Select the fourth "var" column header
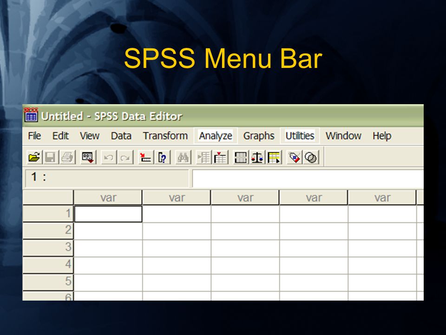446x335 pixels. tap(314, 197)
